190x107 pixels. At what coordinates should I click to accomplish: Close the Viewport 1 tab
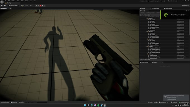[11, 8]
